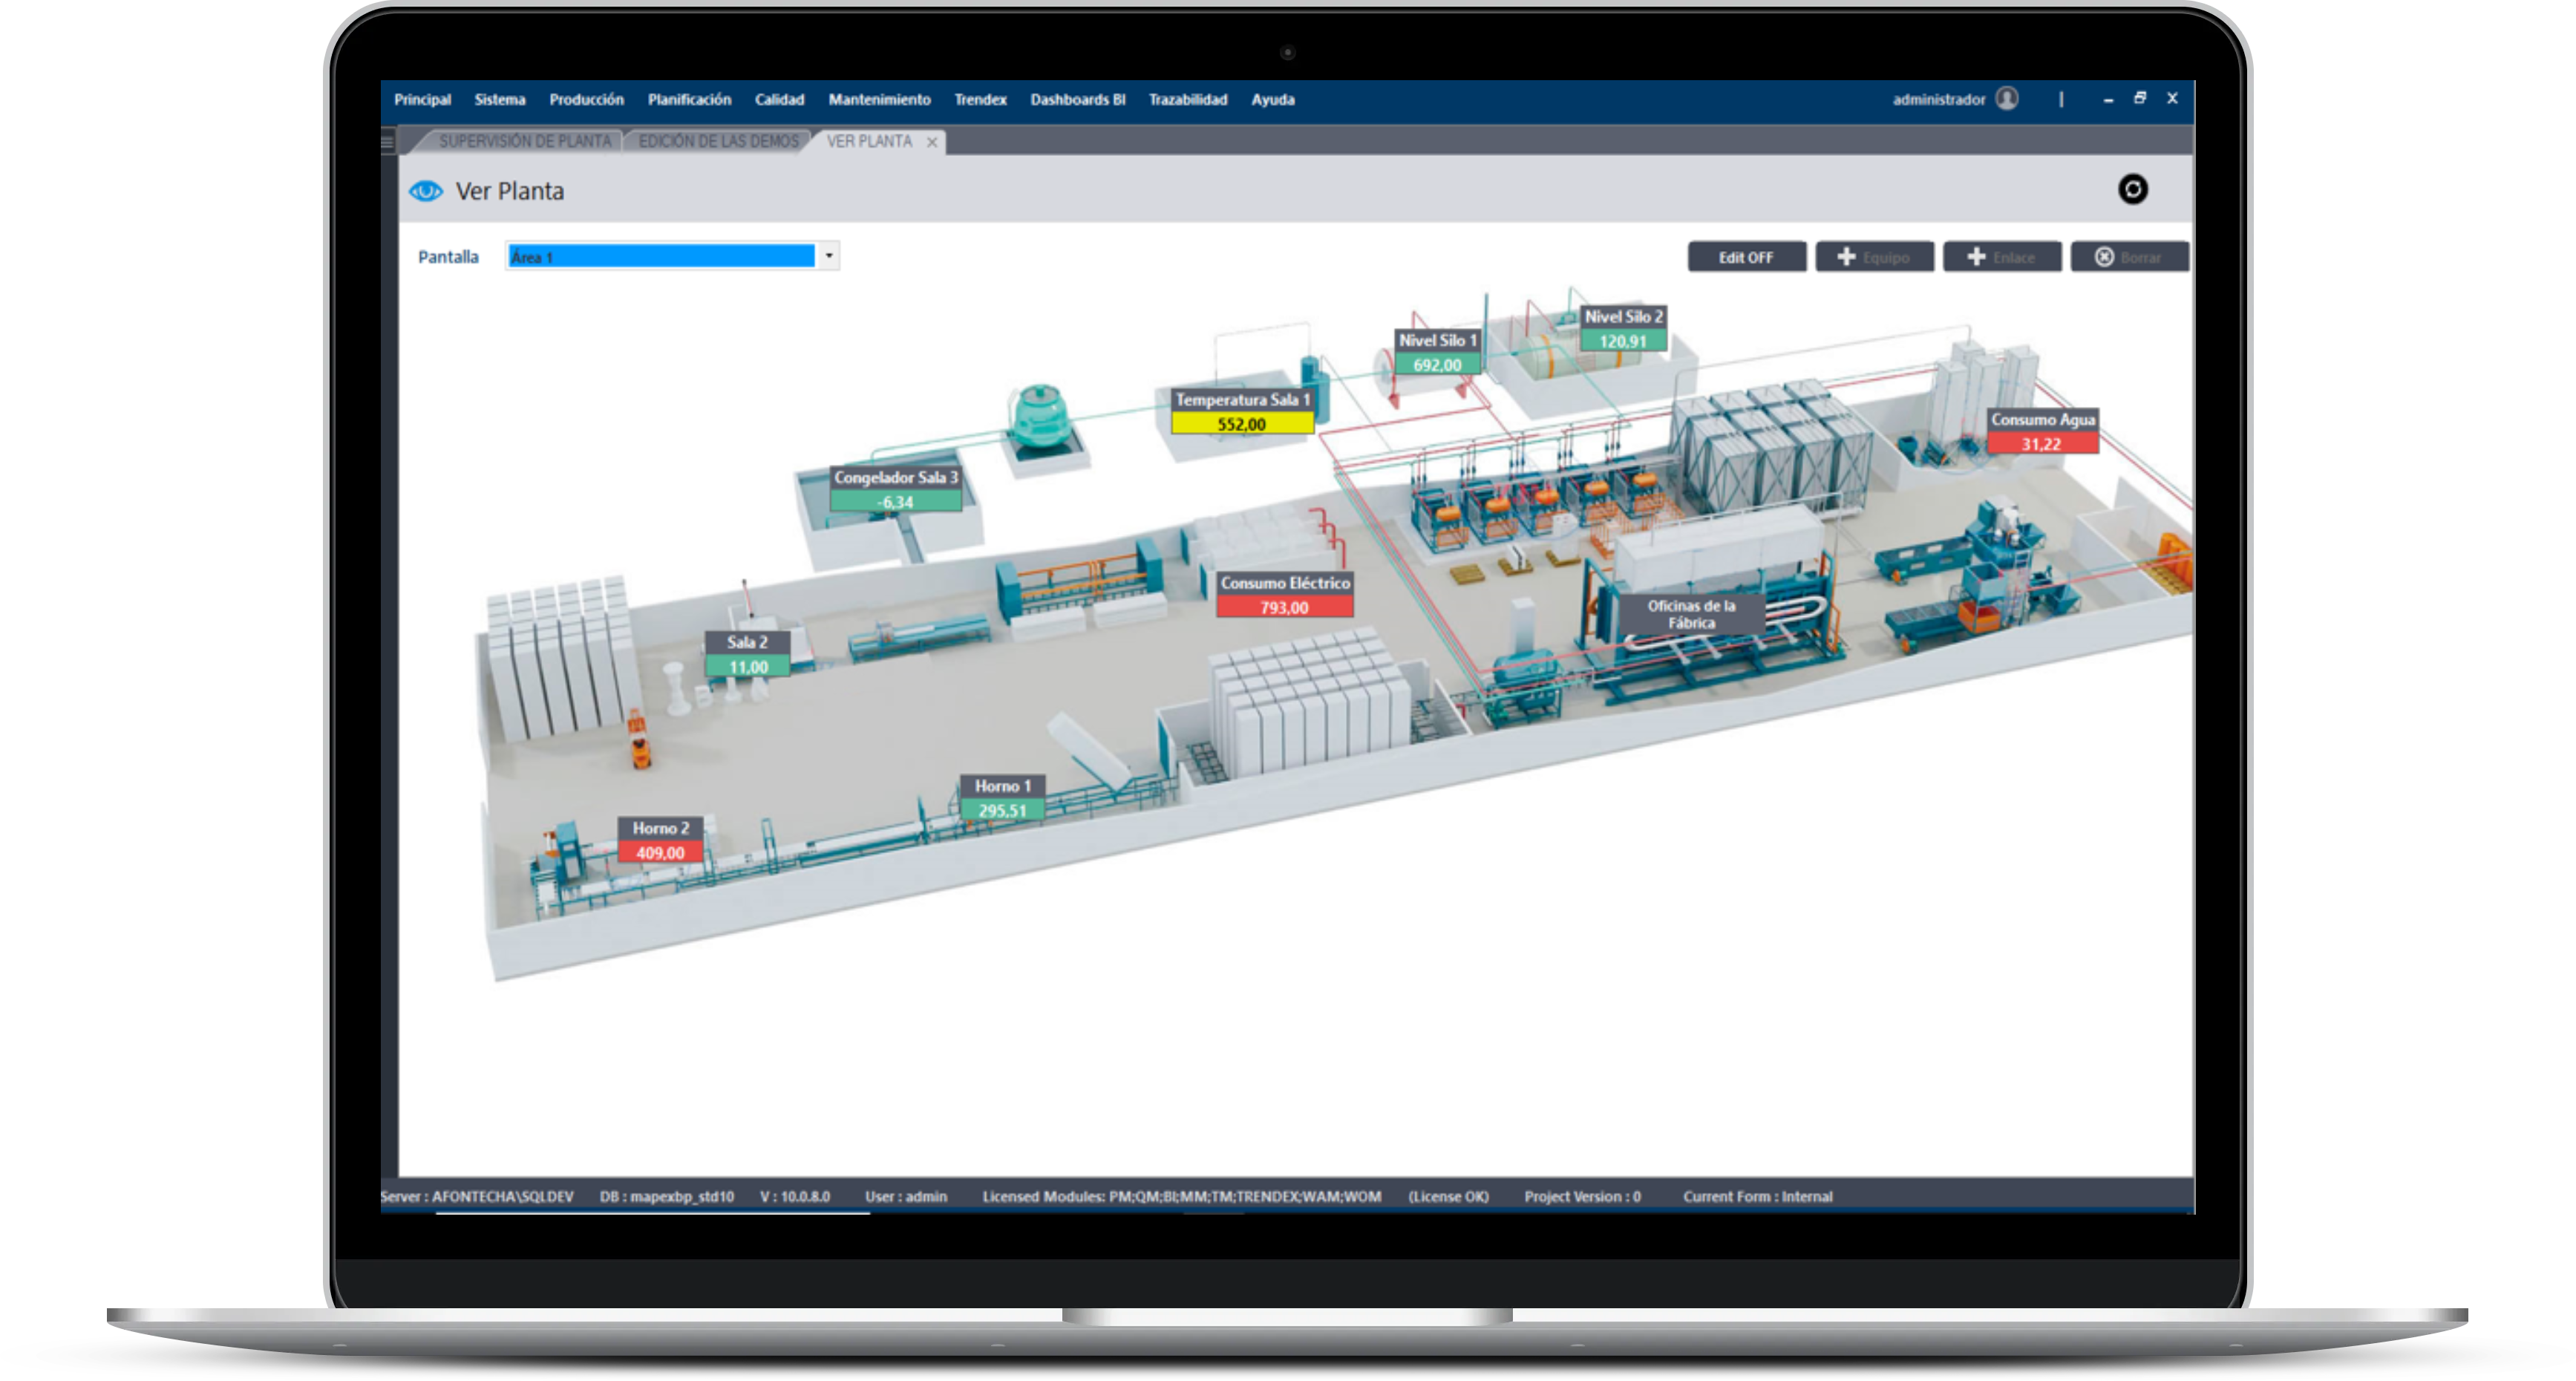2576x1381 pixels.
Task: Toggle the Edit OFF button
Action: (1746, 257)
